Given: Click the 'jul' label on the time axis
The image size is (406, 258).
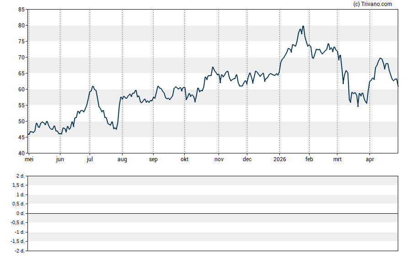Looking at the screenshot, I should point(90,159).
